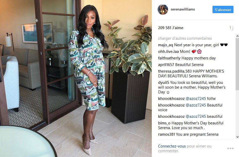
Task: Open the three-dot more options icon
Action: [230, 148]
